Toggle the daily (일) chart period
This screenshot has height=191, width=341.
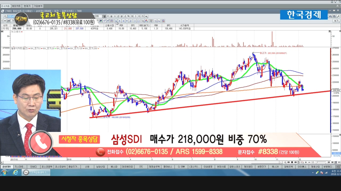coord(104,16)
